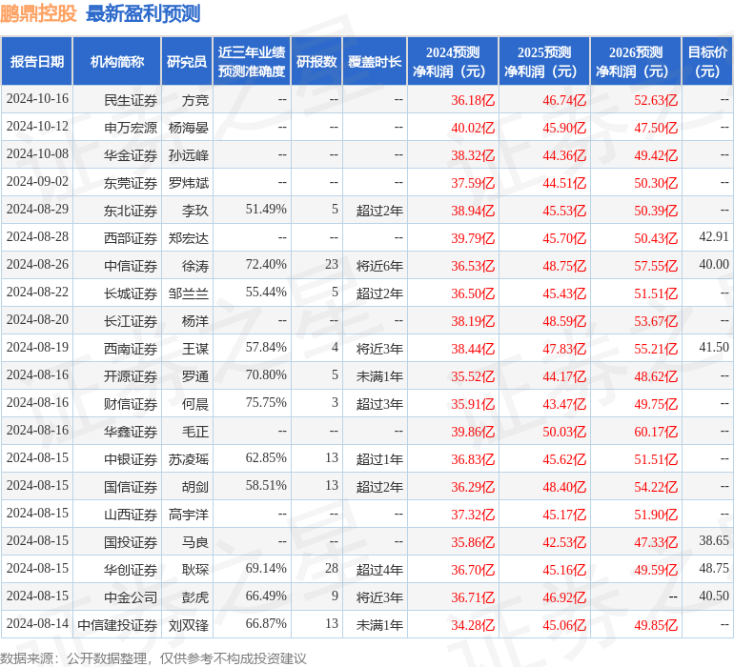Select the 53.67亿 profit value
734x667 pixels.
click(656, 321)
